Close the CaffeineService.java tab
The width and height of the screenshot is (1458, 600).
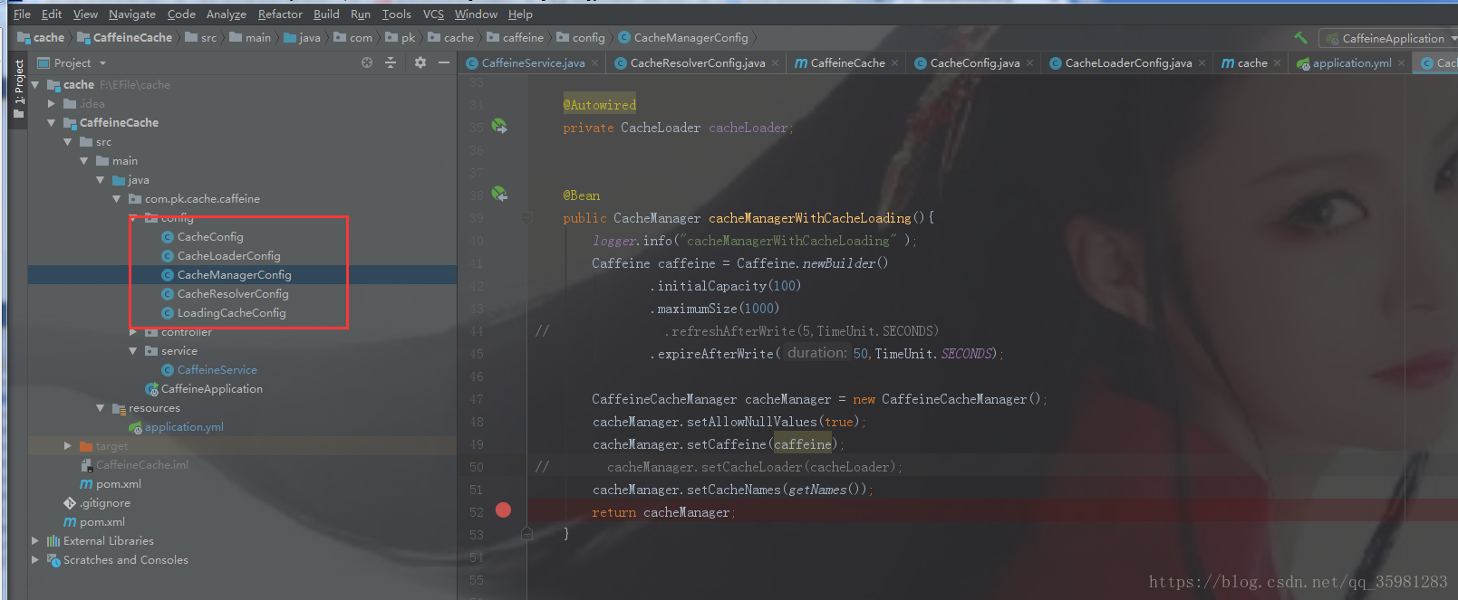[x=594, y=63]
